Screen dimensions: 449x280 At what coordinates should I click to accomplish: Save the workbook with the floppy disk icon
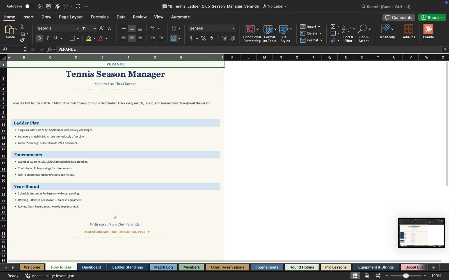[49, 6]
